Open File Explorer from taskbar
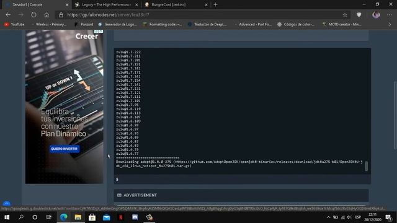This screenshot has height=223, width=397. tap(78, 217)
